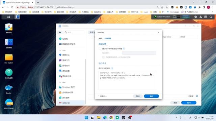Image resolution: width=216 pixels, height=121 pixels.
Task: Close the create task dialog
Action: 159,33
